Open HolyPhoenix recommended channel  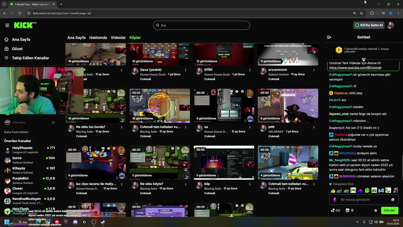click(x=30, y=150)
